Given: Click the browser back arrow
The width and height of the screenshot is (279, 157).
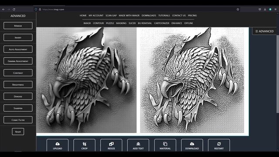Looking at the screenshot, I should pyautogui.click(x=3, y=10).
